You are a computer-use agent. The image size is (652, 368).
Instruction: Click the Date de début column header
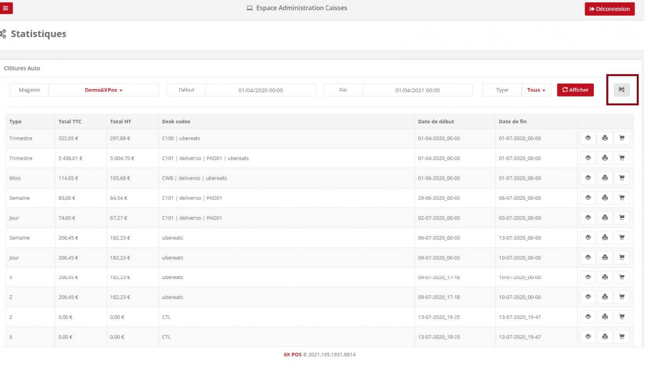(436, 122)
